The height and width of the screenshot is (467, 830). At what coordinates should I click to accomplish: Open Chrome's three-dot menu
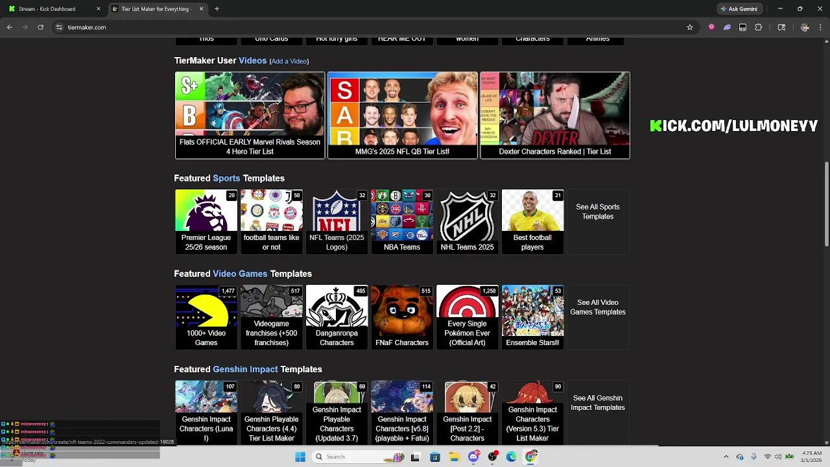click(x=820, y=27)
